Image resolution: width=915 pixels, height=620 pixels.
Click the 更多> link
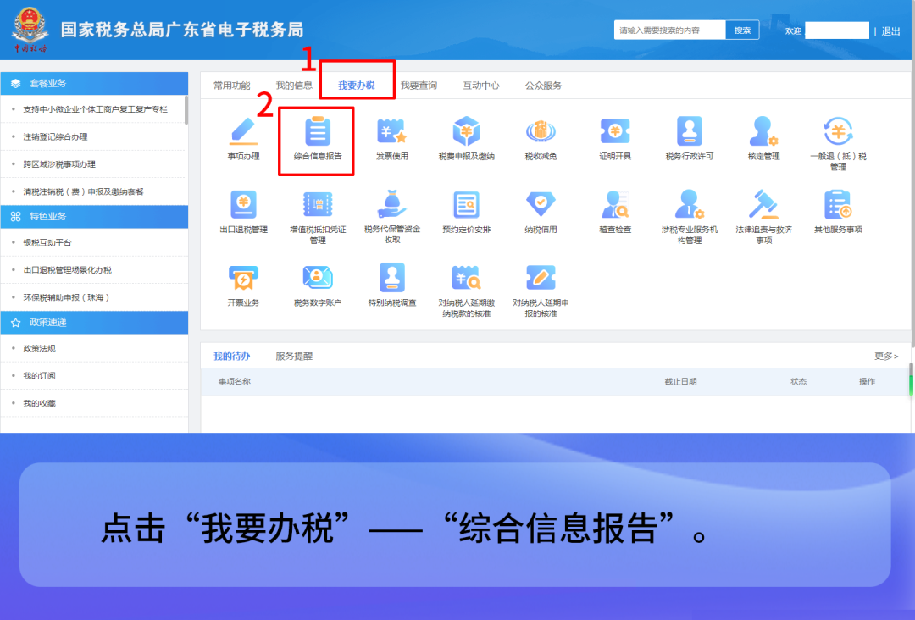tap(886, 356)
